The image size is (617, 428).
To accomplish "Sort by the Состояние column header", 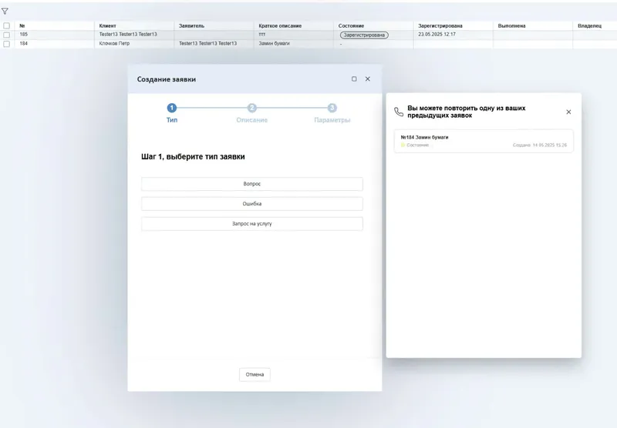I will [351, 26].
